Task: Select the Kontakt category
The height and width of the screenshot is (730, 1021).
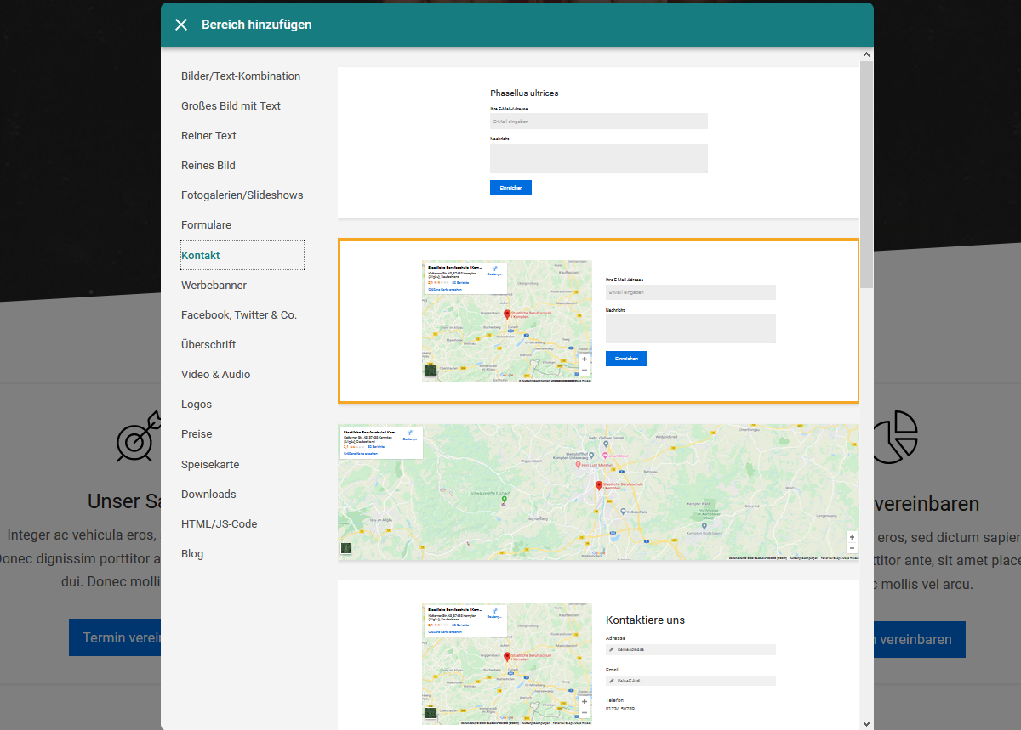Action: tap(201, 255)
